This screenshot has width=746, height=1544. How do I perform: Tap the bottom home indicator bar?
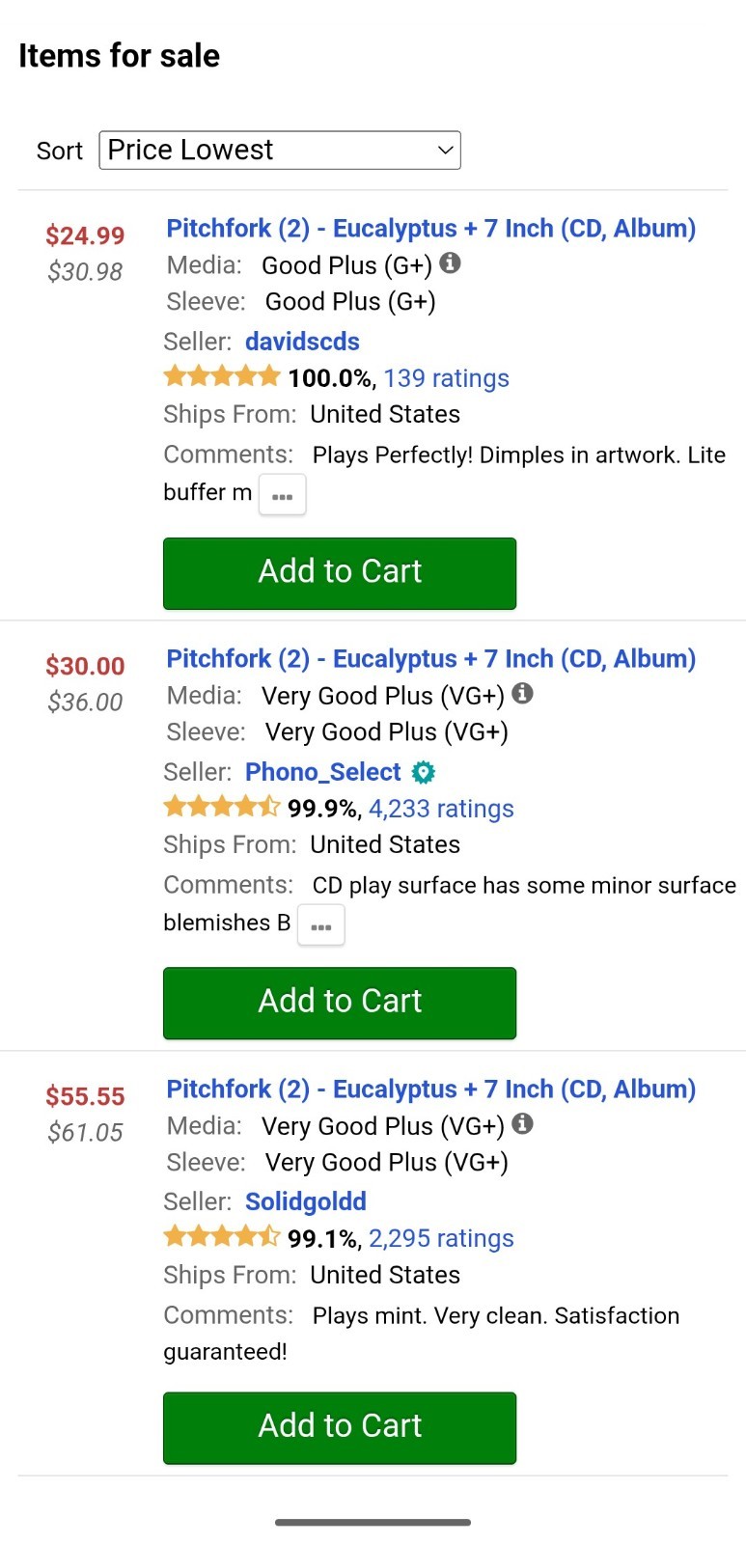click(x=373, y=1523)
